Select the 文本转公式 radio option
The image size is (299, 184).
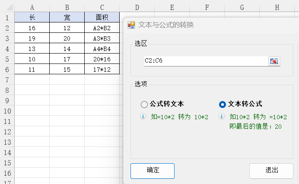point(223,104)
